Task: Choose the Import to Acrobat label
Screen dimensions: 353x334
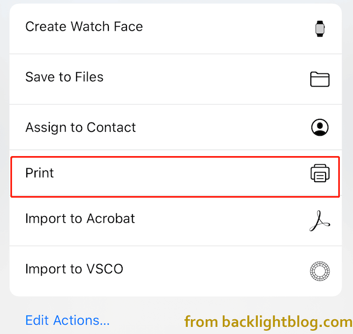Action: click(x=80, y=218)
